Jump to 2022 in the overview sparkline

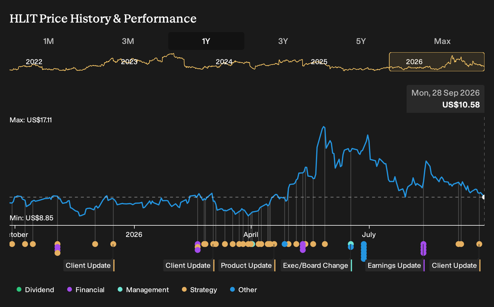34,62
